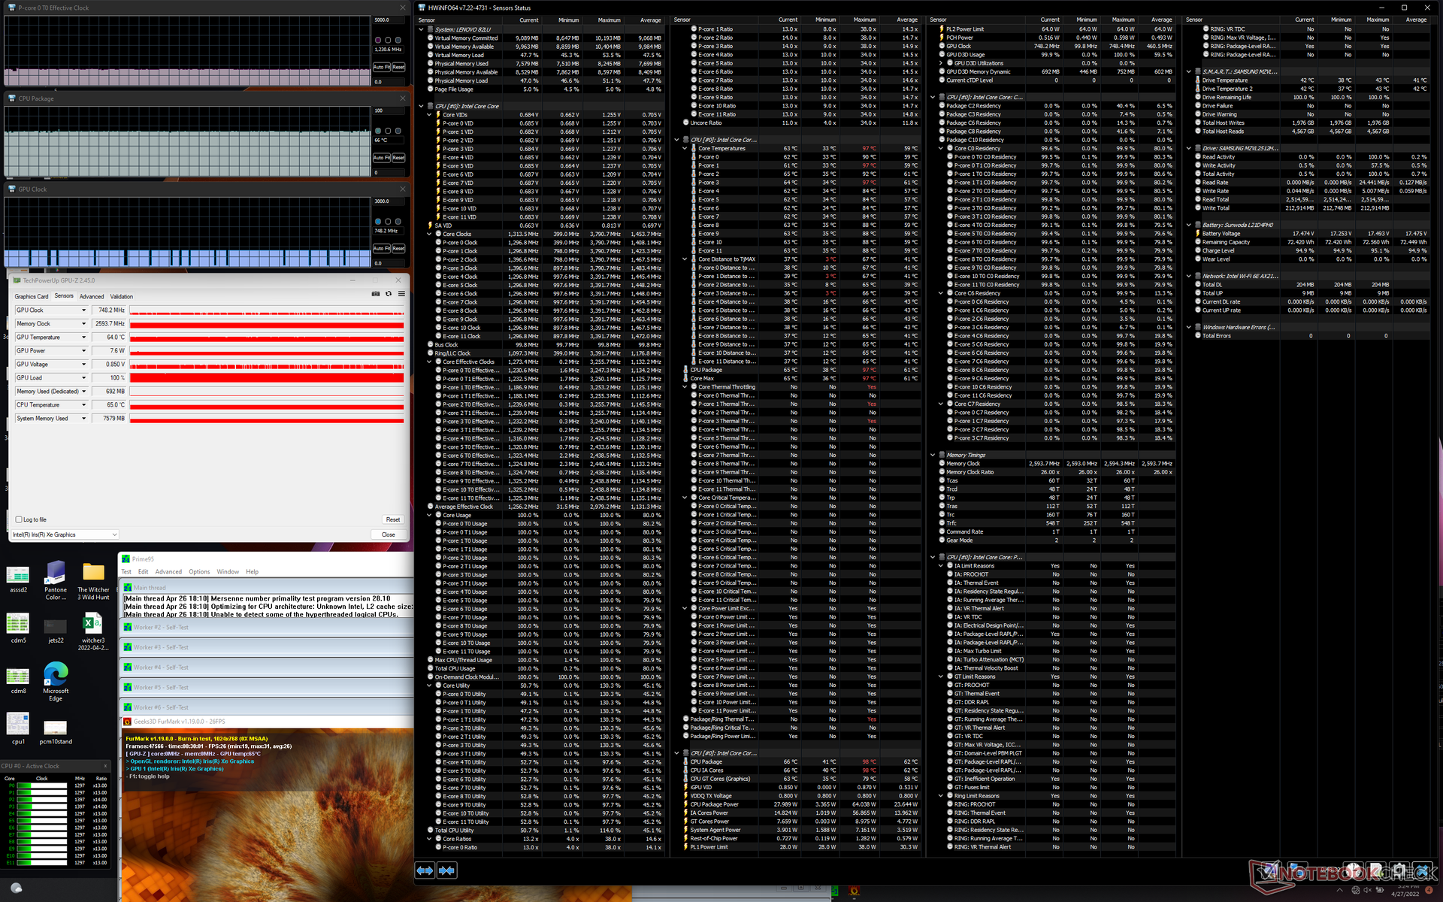Open Pantone Color desktop shortcut
This screenshot has height=902, width=1443.
[56, 573]
